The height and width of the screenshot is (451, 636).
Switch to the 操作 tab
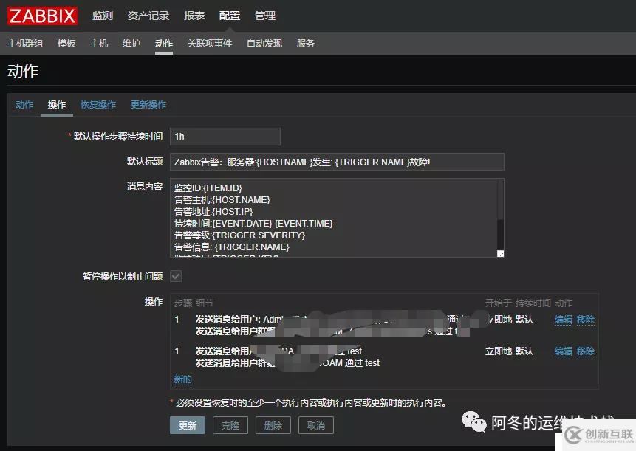tap(57, 105)
